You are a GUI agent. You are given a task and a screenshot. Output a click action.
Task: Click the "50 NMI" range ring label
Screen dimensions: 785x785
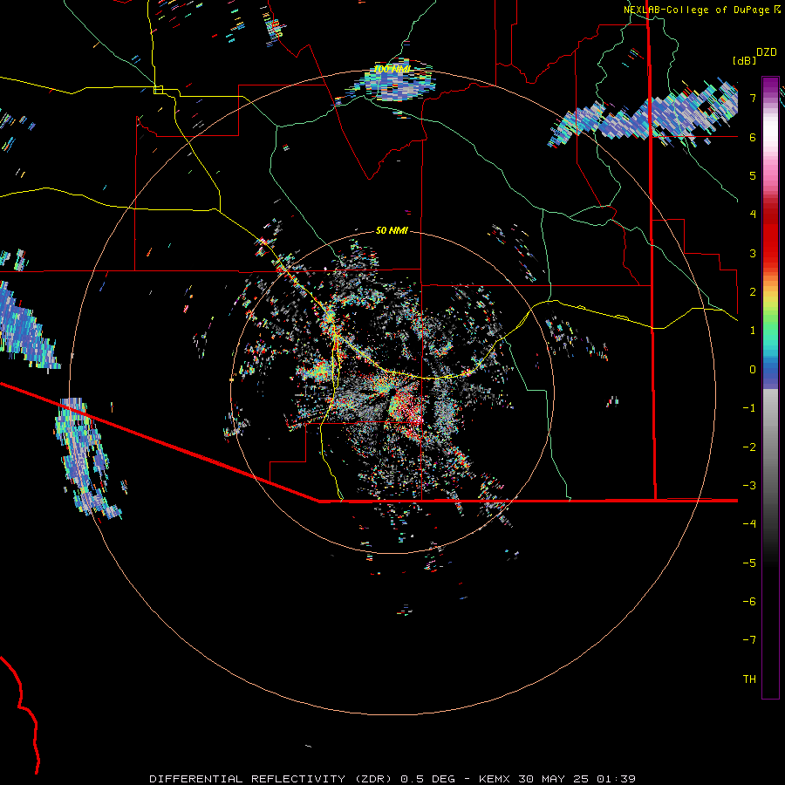pos(392,230)
